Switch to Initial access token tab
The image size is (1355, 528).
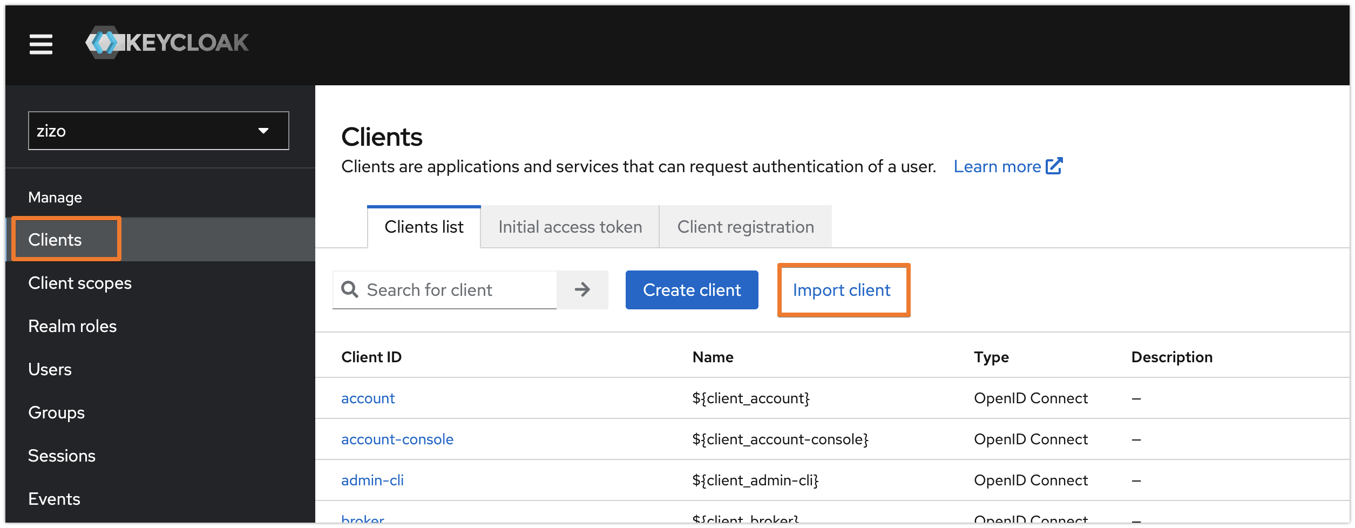pyautogui.click(x=570, y=227)
